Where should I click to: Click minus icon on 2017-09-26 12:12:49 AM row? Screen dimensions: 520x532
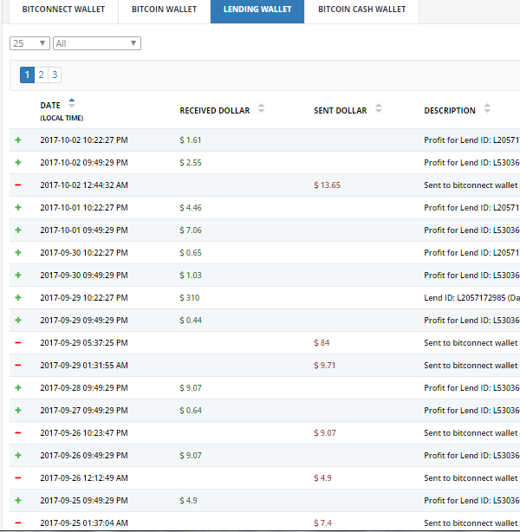pos(18,478)
